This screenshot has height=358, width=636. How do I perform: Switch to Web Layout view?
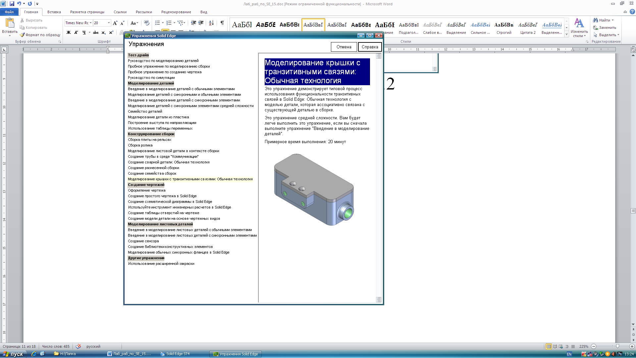coord(561,346)
